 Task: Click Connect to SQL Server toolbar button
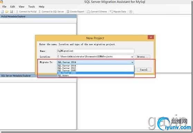coord(51,11)
